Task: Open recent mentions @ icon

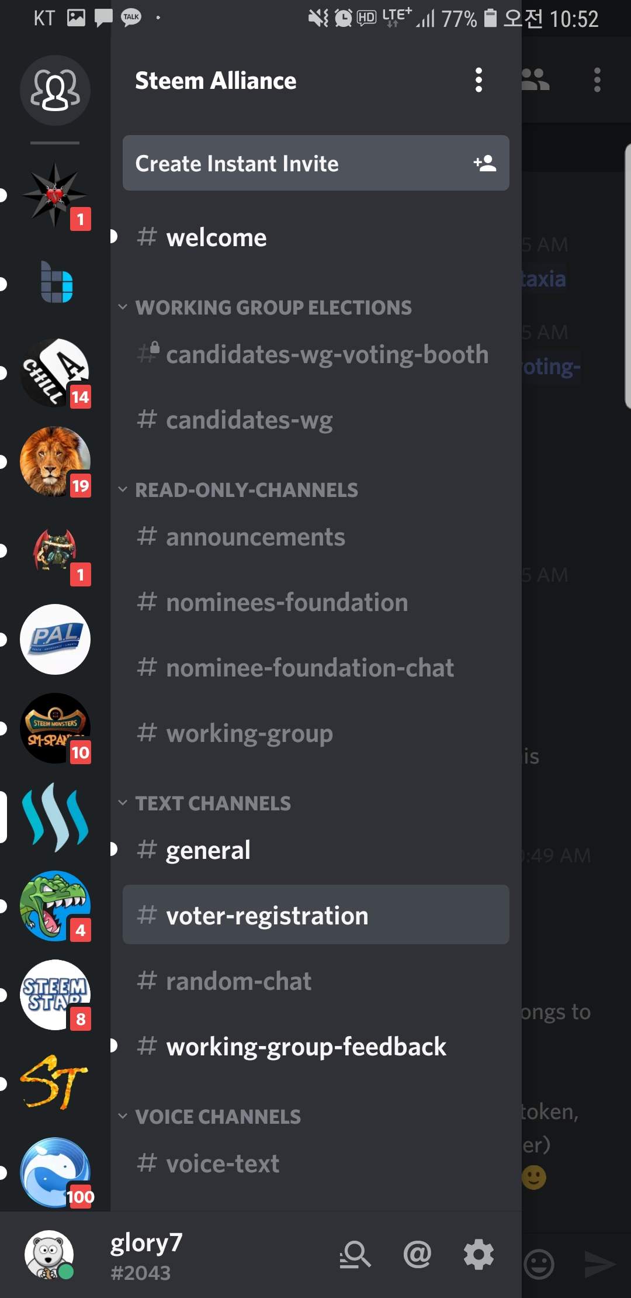Action: point(417,1255)
